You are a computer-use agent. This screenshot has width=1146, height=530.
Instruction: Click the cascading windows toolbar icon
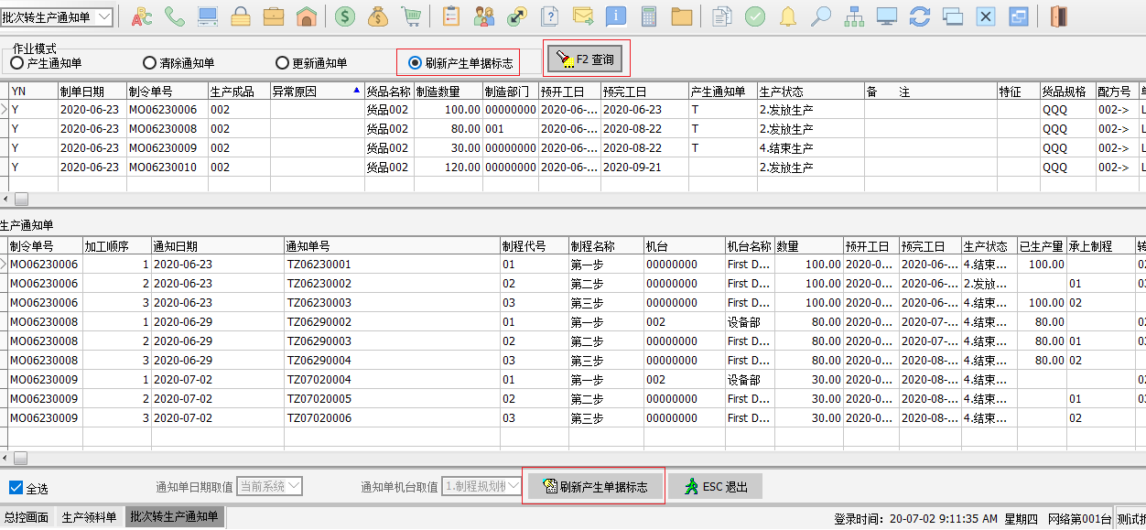[x=953, y=16]
